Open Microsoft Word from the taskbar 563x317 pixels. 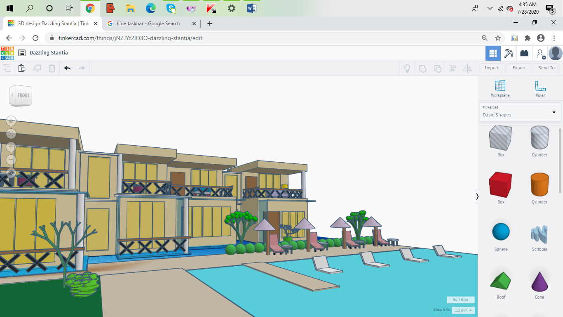coord(251,8)
